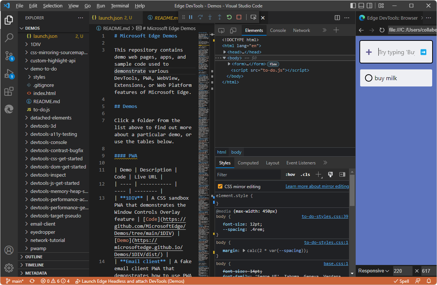Screen dimensions: 437x285
Task: Select the Step Over debug icon
Action: 200,17
